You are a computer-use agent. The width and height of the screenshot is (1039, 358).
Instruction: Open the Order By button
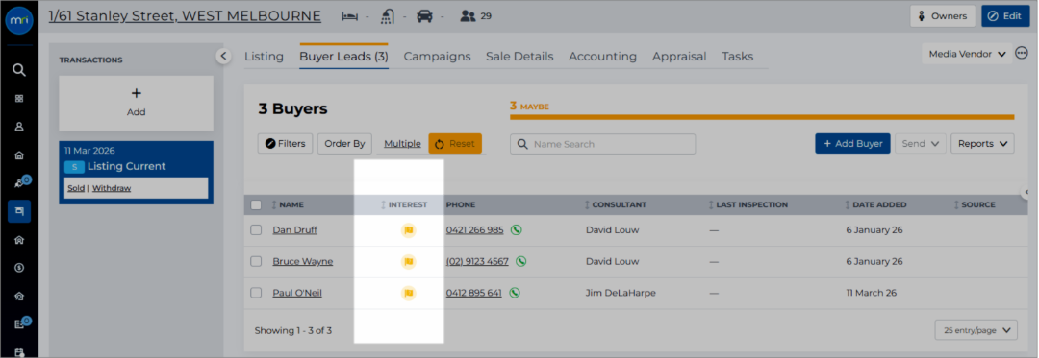(x=344, y=143)
